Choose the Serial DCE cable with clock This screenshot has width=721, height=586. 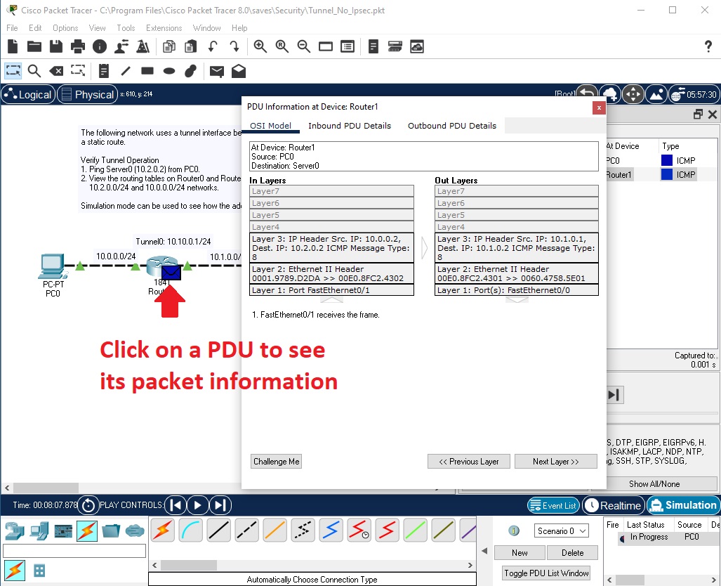coord(359,530)
